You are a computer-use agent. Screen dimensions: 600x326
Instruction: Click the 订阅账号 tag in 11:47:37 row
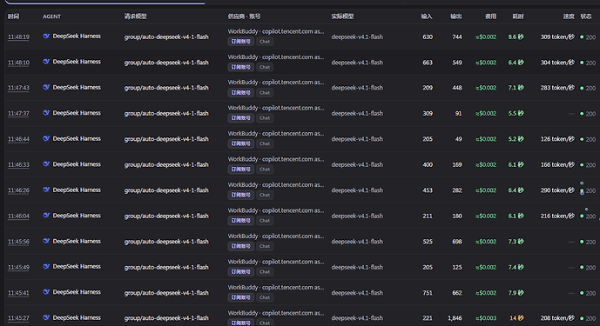(x=240, y=118)
